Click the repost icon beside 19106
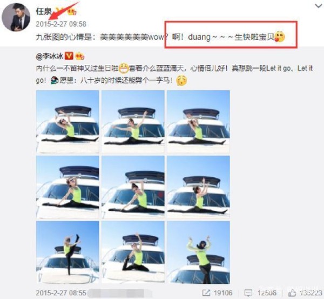 (x=206, y=293)
